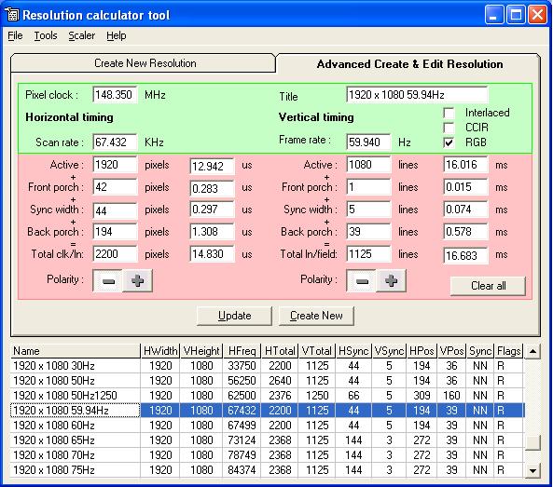Tick the CCIR checkbox
553x487 pixels.
click(x=449, y=128)
